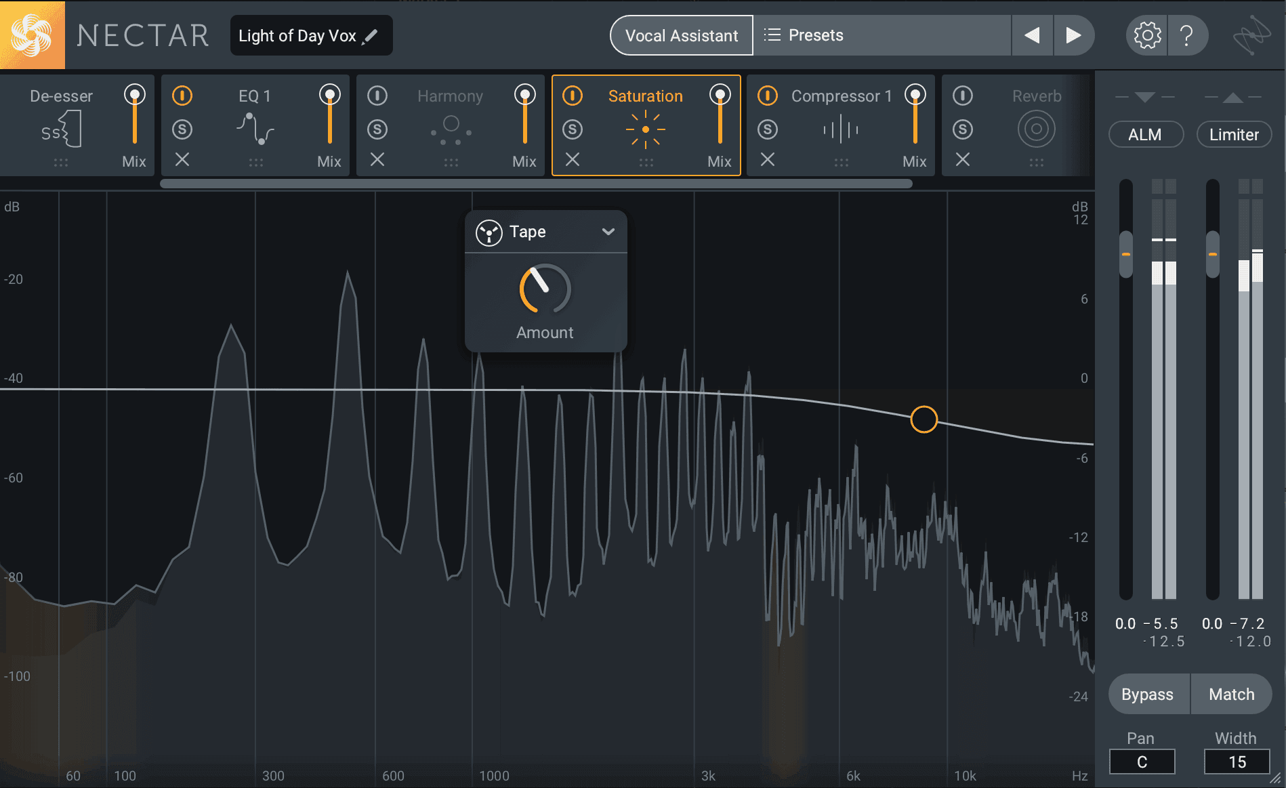Select the Saturation sunburst icon
Viewport: 1286px width, 788px height.
(646, 129)
